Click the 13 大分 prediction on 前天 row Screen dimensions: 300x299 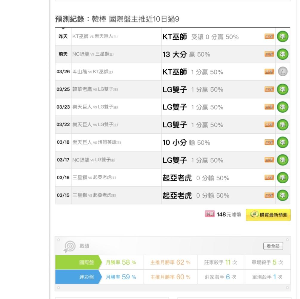click(x=174, y=54)
